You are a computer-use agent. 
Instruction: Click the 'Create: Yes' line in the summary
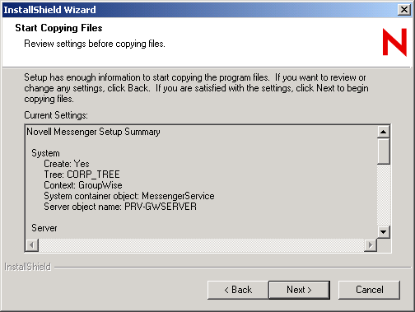[x=67, y=164]
